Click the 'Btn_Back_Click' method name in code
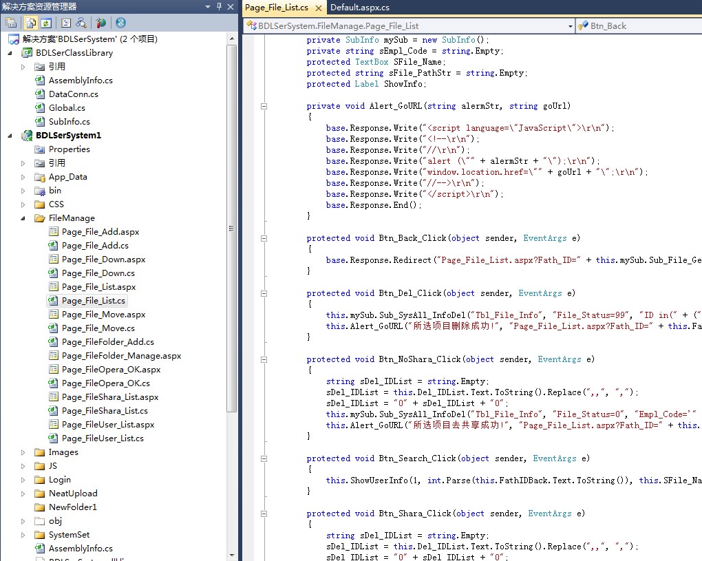The image size is (702, 561). click(x=413, y=238)
